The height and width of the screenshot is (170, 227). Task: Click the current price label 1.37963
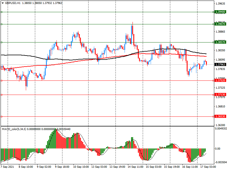click(220, 65)
